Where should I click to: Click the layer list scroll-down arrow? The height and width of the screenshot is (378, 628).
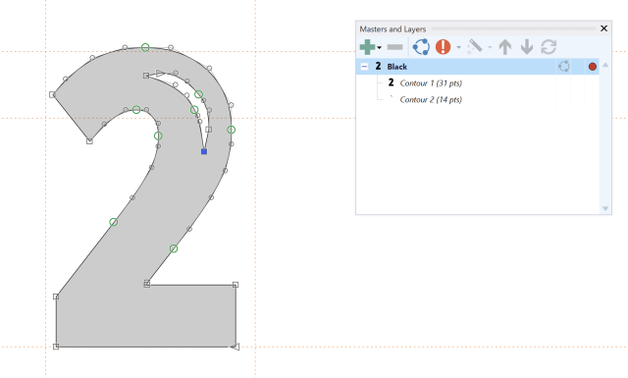(605, 208)
